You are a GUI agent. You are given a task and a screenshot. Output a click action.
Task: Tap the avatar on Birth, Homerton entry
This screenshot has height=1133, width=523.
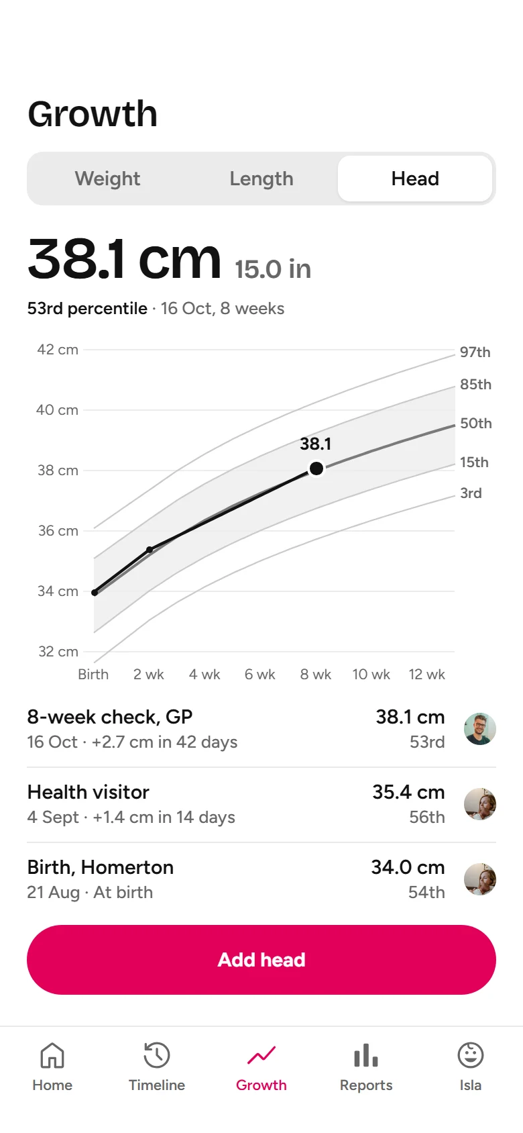(x=480, y=879)
